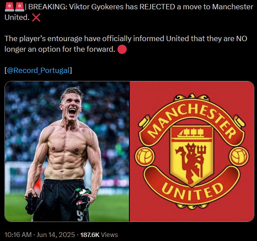This screenshot has height=241, width=257.
Task: View the 187.6K Views count
Action: pos(99,235)
